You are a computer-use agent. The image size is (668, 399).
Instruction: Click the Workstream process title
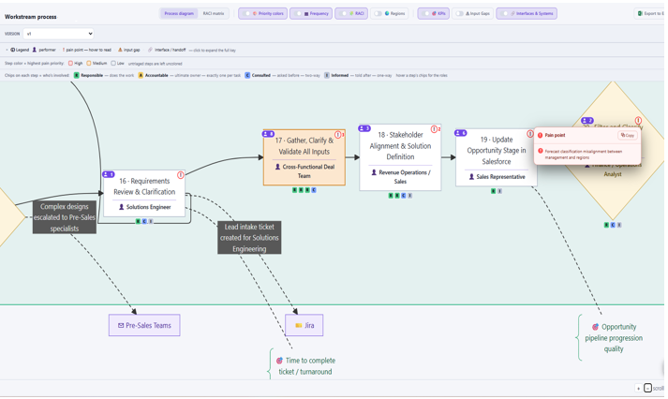click(x=31, y=17)
